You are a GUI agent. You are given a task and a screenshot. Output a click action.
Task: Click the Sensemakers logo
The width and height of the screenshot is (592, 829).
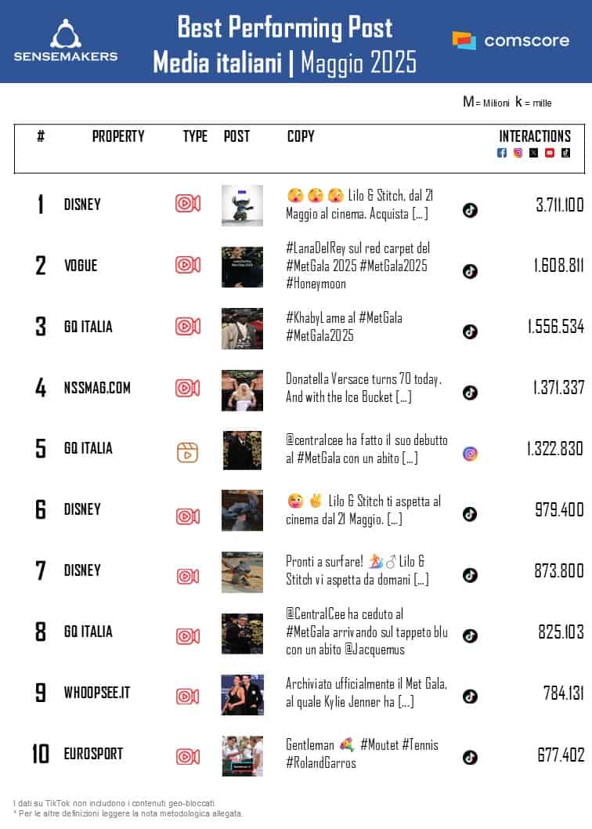[66, 41]
